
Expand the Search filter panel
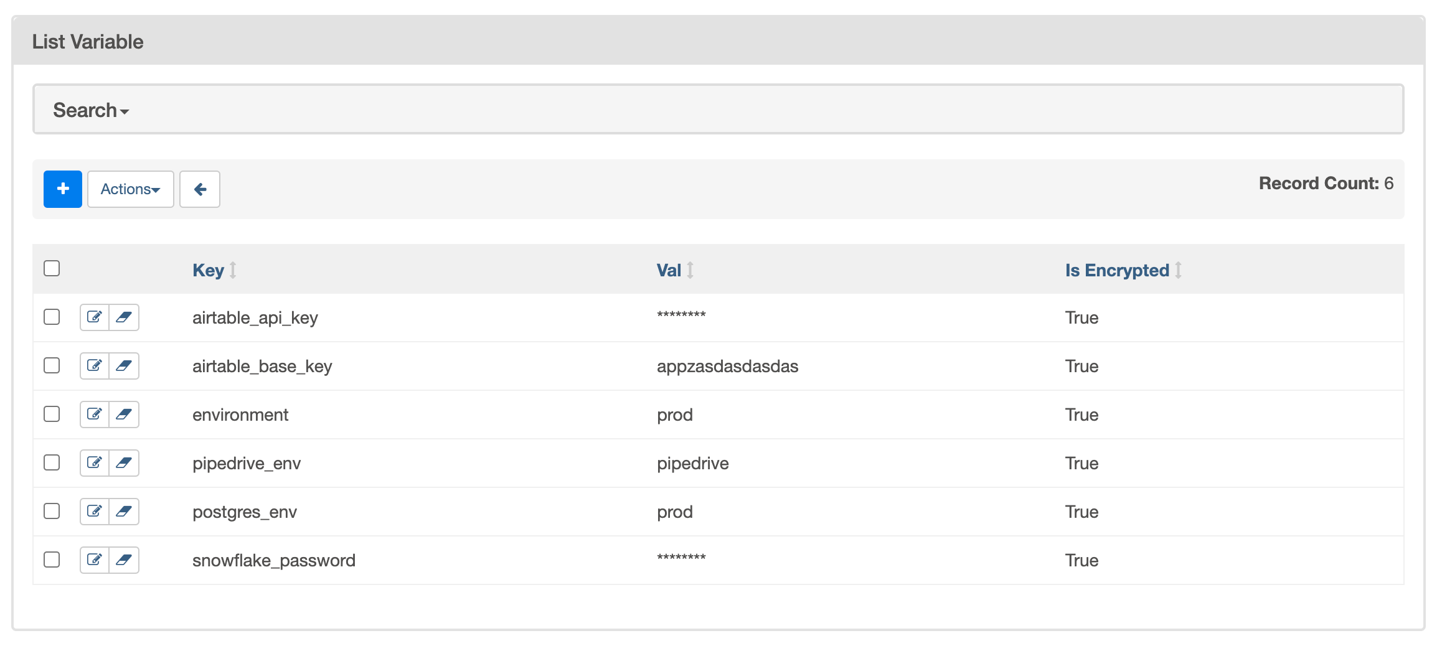(x=91, y=110)
